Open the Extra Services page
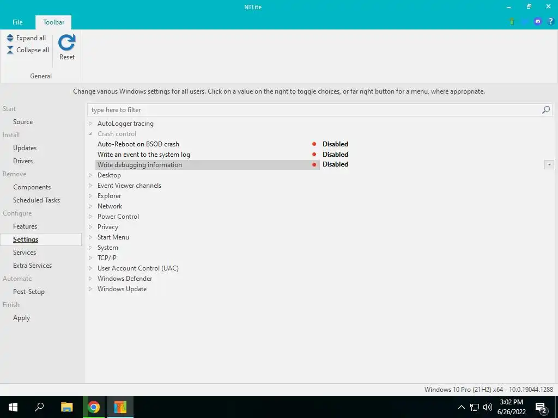This screenshot has height=418, width=558. (32, 266)
